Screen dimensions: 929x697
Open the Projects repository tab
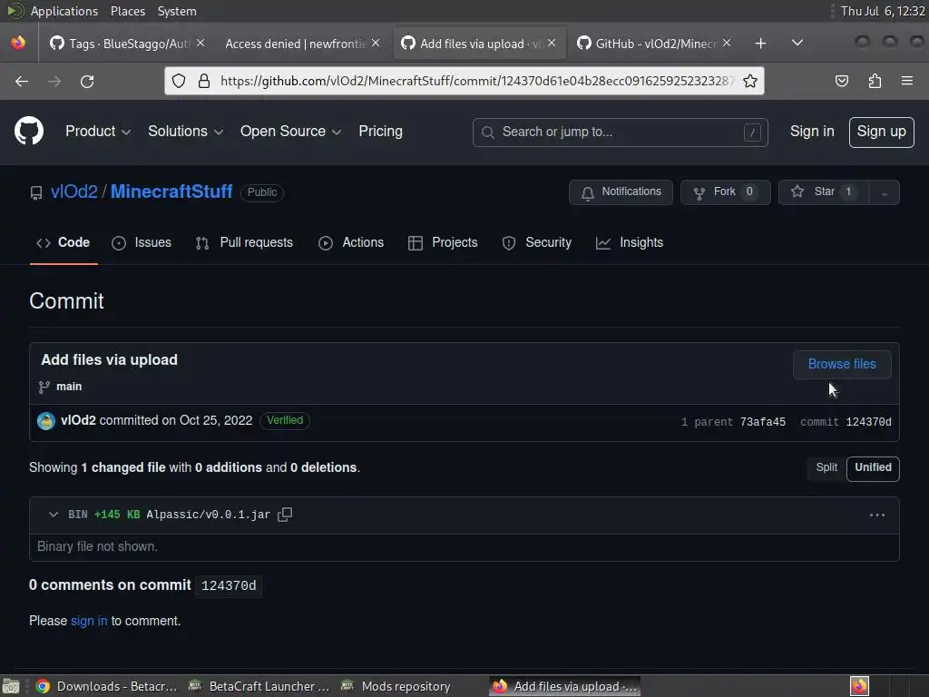tap(443, 242)
